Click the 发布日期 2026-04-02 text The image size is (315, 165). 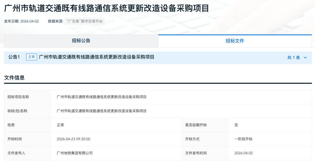pyautogui.click(x=21, y=21)
